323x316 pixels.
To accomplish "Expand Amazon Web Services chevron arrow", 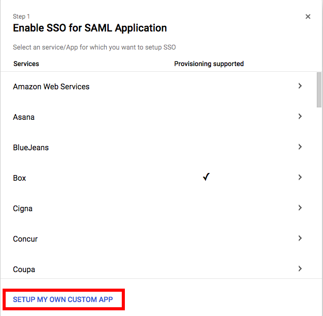I will click(x=300, y=86).
